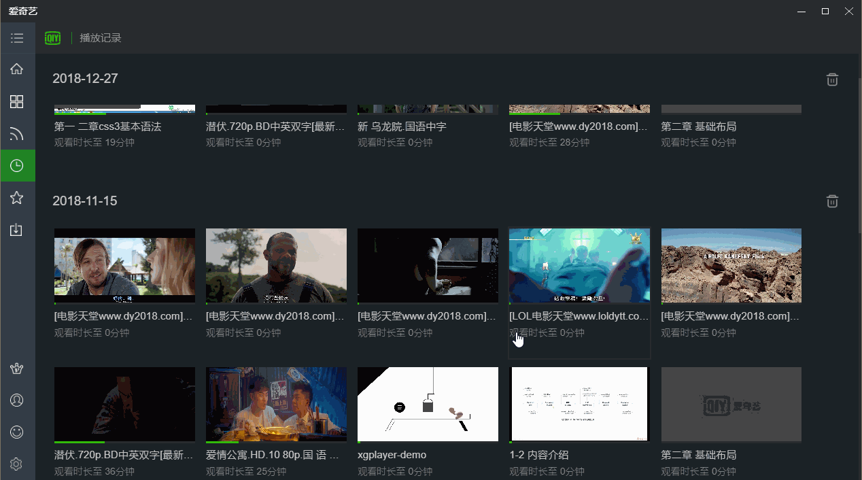Open the hamburger menu in the sidebar
The image size is (862, 480).
[17, 38]
